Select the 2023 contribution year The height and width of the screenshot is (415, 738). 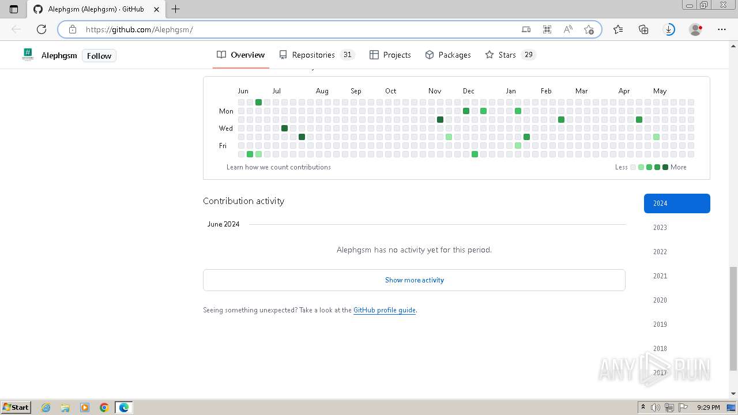tap(677, 228)
